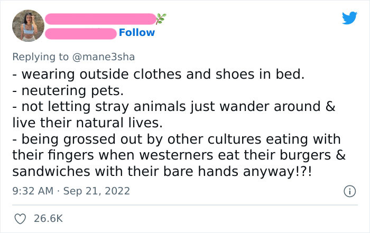Open the author's profile avatar photo
The image size is (370, 233).
pyautogui.click(x=28, y=26)
